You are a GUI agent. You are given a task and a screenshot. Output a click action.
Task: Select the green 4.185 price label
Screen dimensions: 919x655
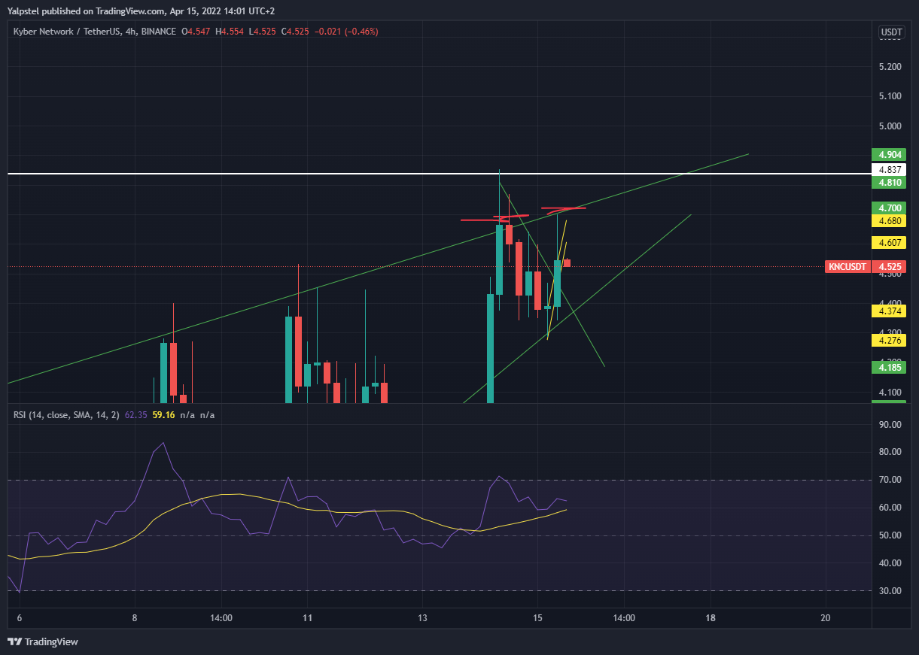[889, 368]
